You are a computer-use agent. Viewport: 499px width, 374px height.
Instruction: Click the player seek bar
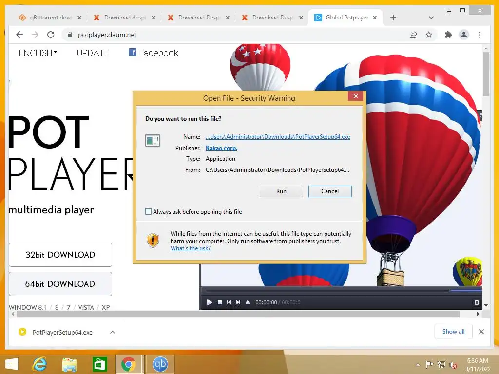coord(327,290)
